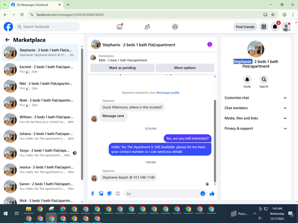Send a thumbs-up like

pyautogui.click(x=212, y=193)
